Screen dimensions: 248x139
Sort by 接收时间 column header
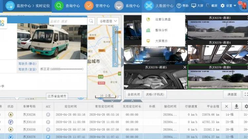tap(170, 106)
